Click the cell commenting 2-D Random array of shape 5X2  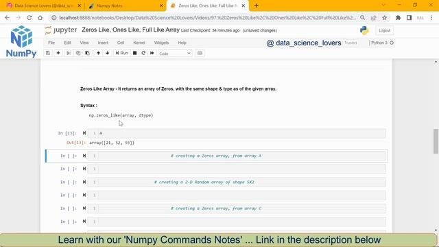pos(237,182)
